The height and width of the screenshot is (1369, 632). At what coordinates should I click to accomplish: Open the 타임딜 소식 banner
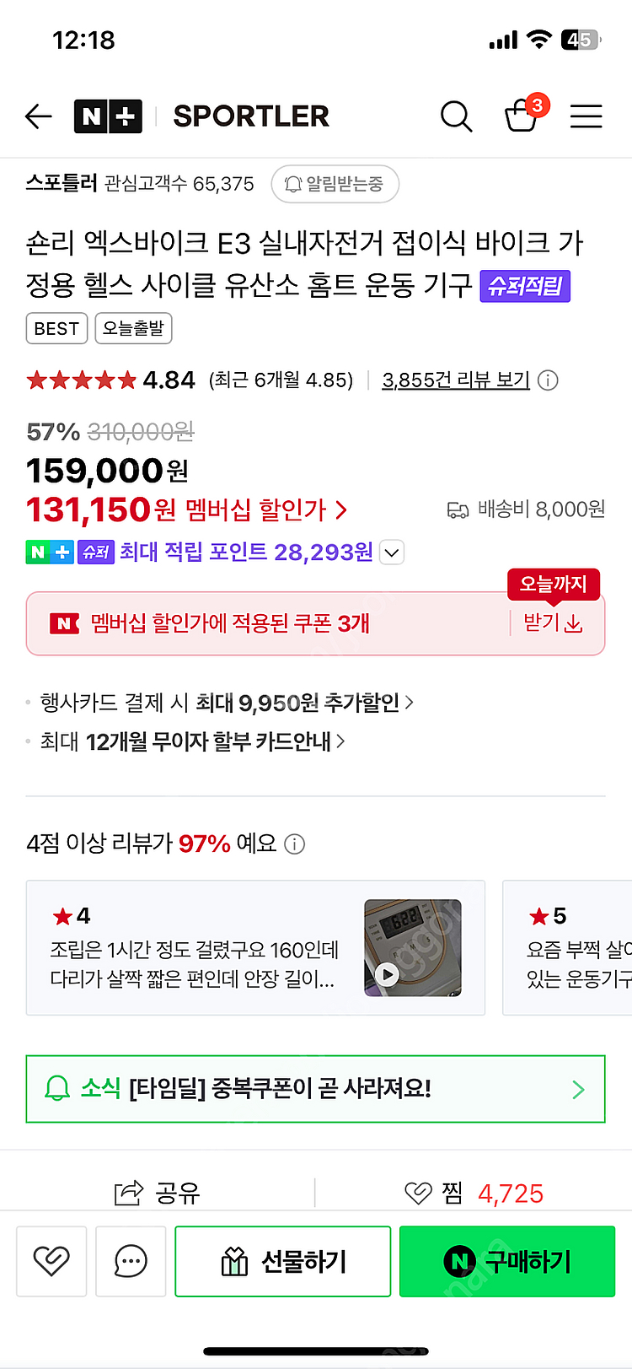(315, 1089)
